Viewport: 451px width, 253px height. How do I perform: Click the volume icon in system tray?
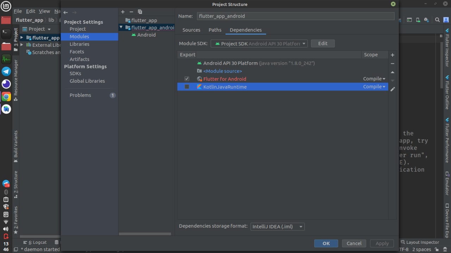coord(6,229)
